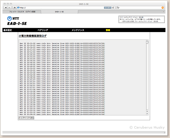The width and height of the screenshot is (170, 138).
Task: Click the トップページへ戻る button
Action: (x=26, y=118)
